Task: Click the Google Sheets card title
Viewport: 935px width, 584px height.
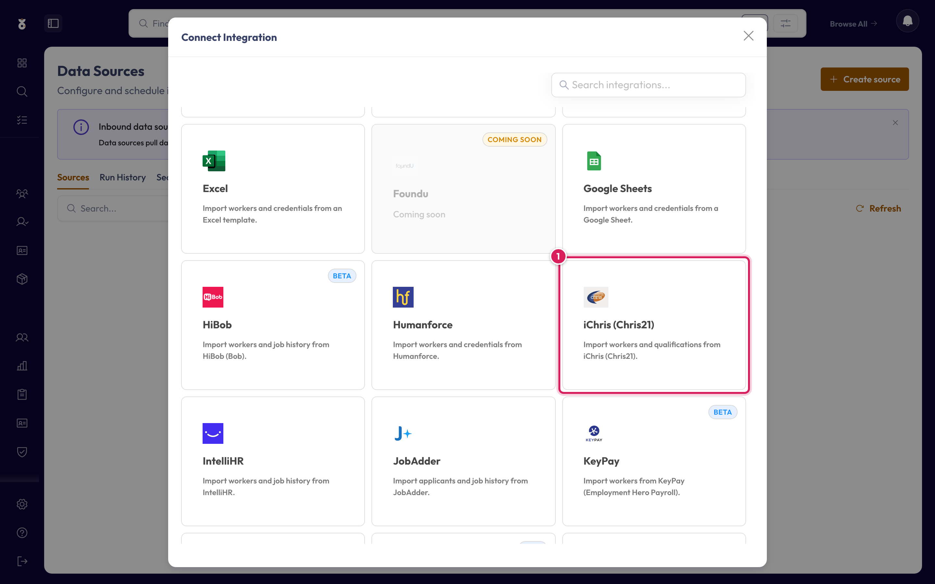Action: (x=617, y=189)
